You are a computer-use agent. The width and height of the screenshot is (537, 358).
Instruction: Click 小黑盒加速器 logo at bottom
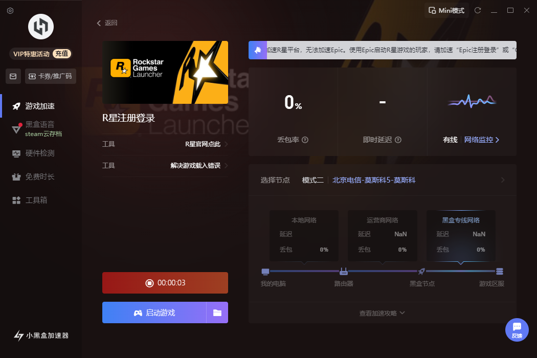(x=41, y=335)
